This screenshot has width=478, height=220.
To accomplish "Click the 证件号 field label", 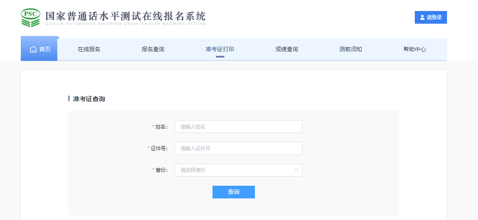I will pos(159,148).
